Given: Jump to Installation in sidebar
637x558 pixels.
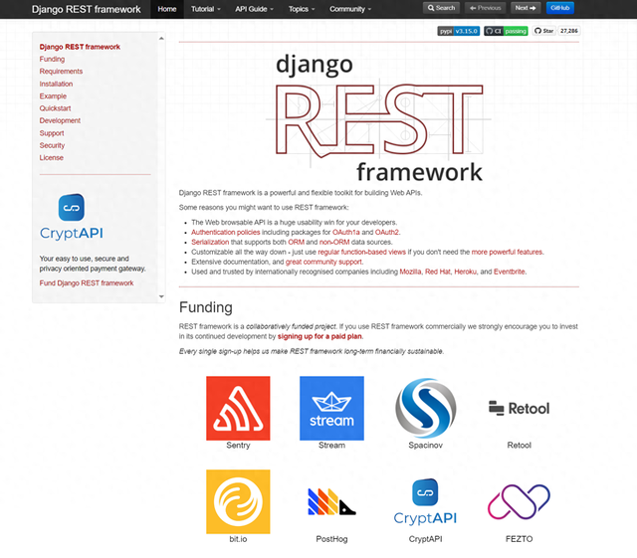Looking at the screenshot, I should 56,84.
